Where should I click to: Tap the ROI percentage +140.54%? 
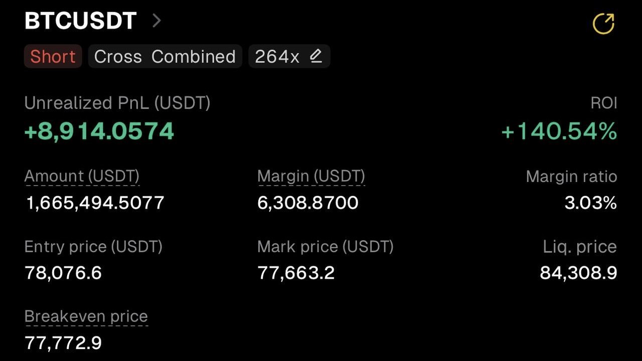(x=559, y=131)
